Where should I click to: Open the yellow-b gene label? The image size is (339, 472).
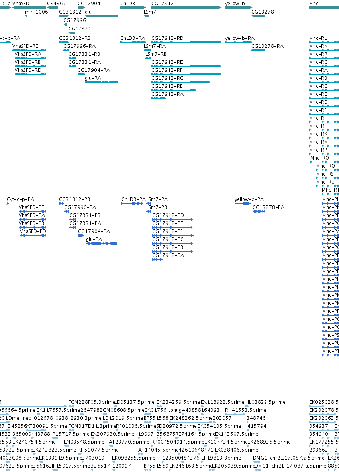pyautogui.click(x=235, y=4)
